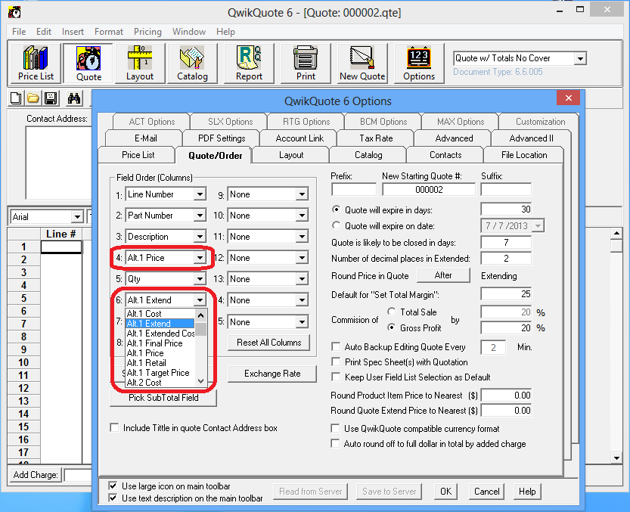Choose Total Sale commission option
Screen dimensions: 630x512
(391, 312)
